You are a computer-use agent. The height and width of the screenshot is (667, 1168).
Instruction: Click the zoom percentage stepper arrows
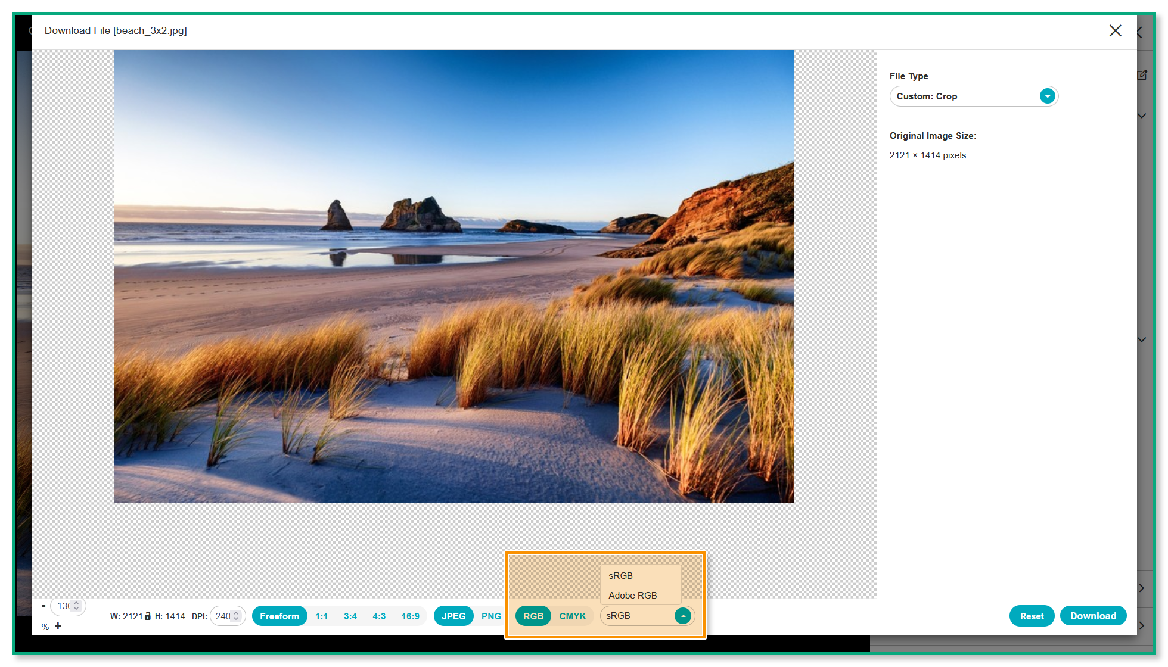tap(76, 606)
